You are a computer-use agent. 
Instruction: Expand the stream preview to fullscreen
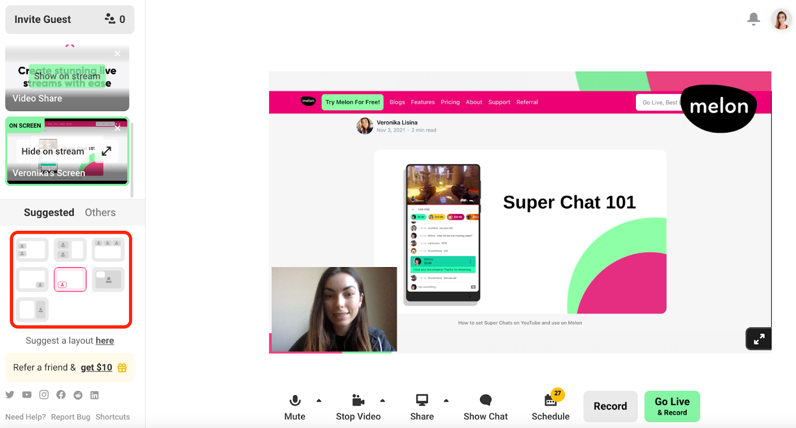(759, 339)
